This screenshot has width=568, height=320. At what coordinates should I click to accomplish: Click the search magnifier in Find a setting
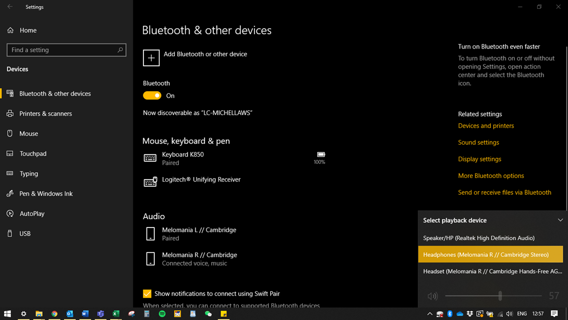pyautogui.click(x=120, y=50)
